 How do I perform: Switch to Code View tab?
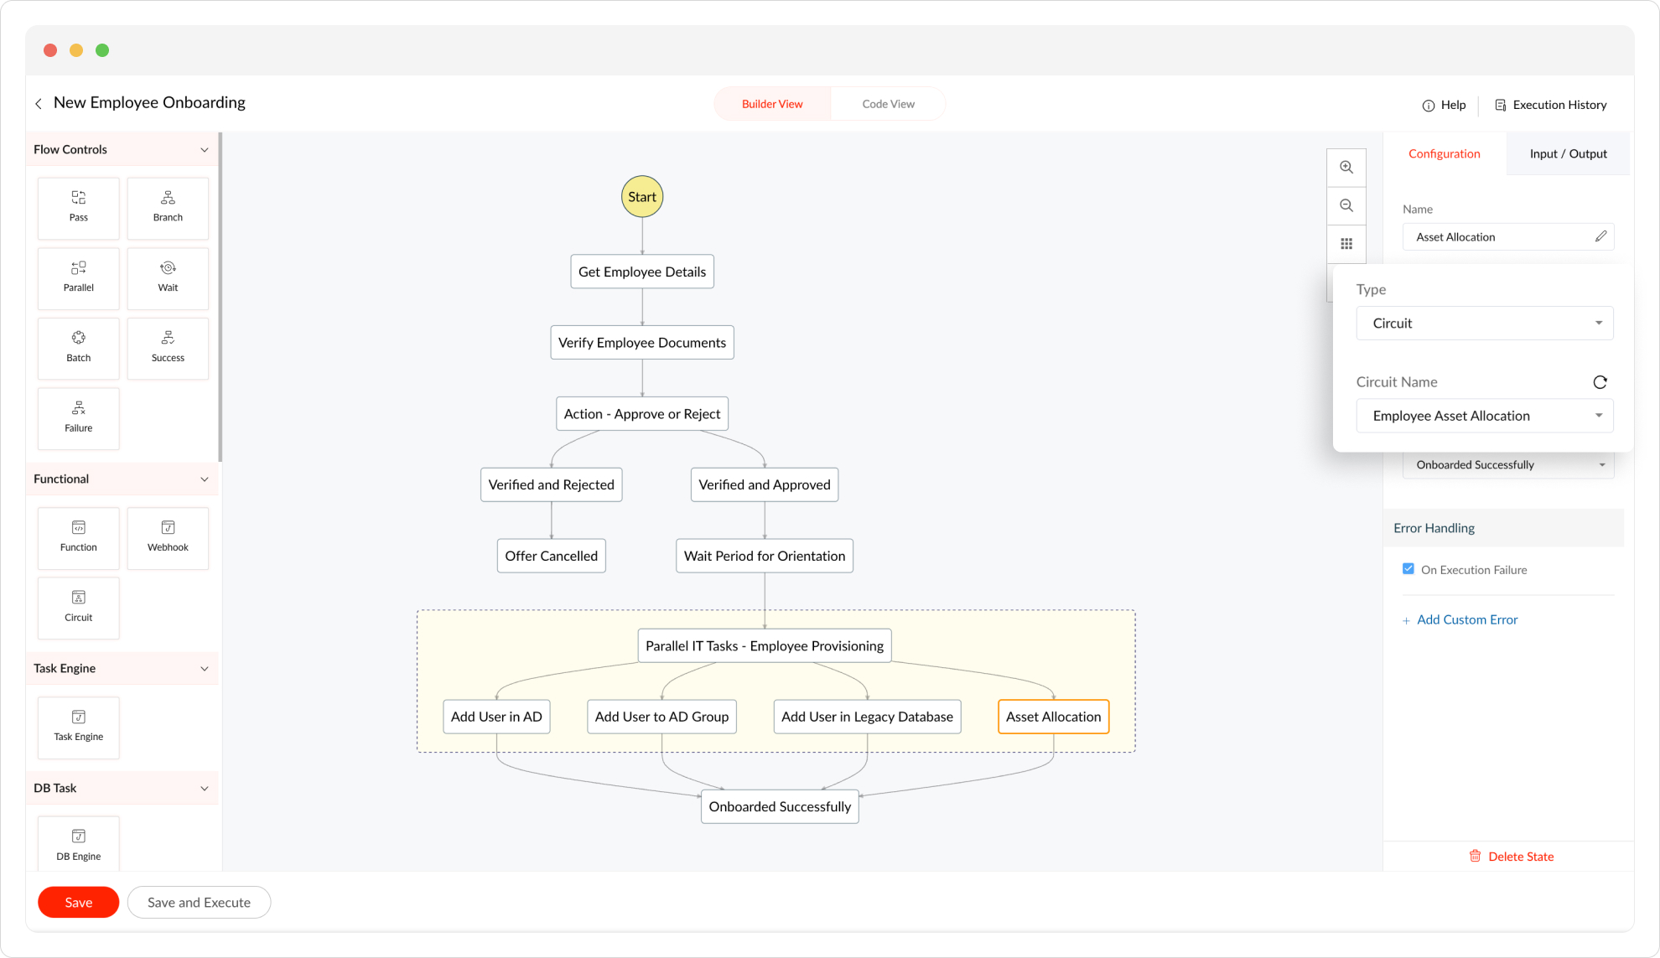click(888, 104)
